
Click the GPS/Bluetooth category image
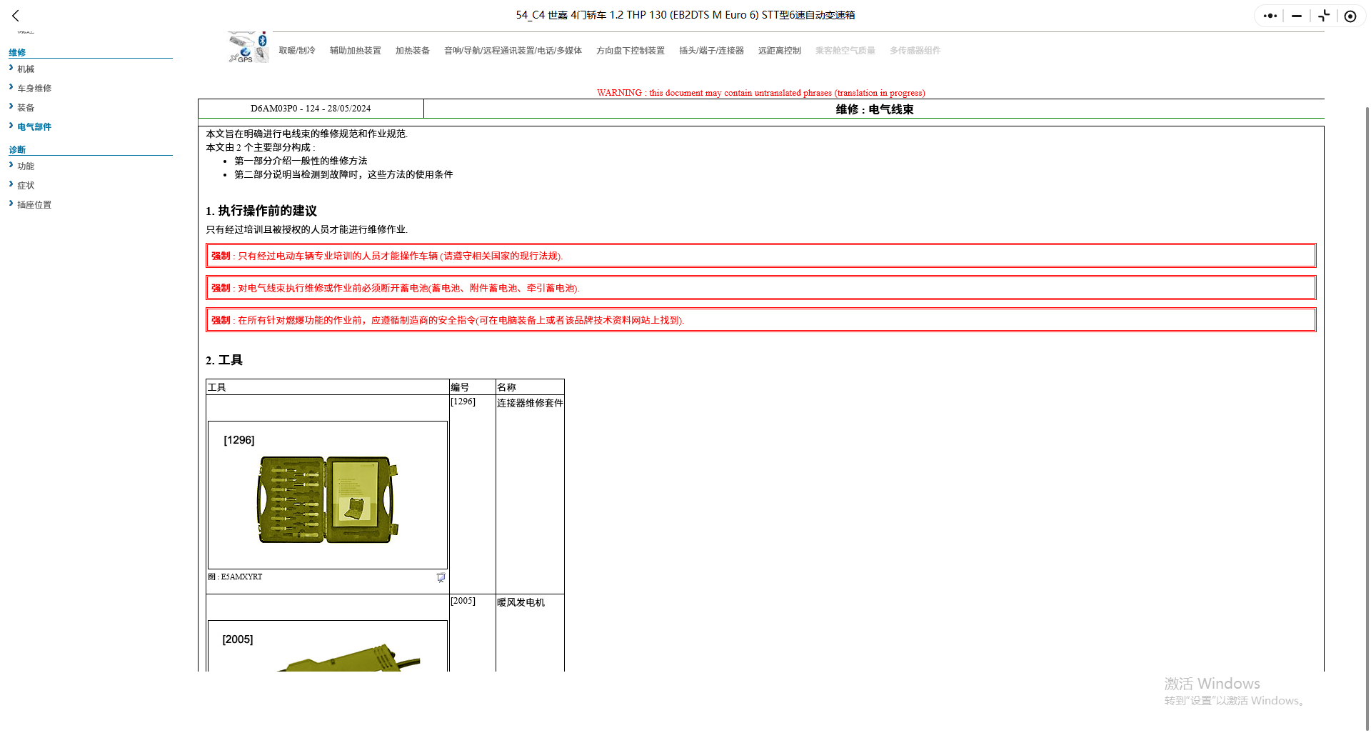(248, 48)
